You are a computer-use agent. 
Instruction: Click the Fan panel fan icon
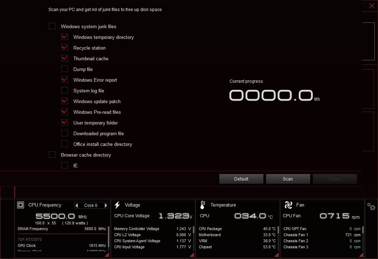pyautogui.click(x=288, y=205)
